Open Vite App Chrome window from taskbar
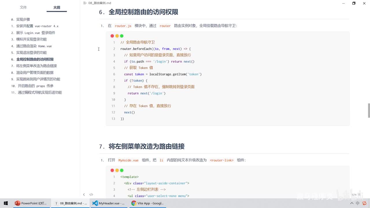 pos(147,203)
